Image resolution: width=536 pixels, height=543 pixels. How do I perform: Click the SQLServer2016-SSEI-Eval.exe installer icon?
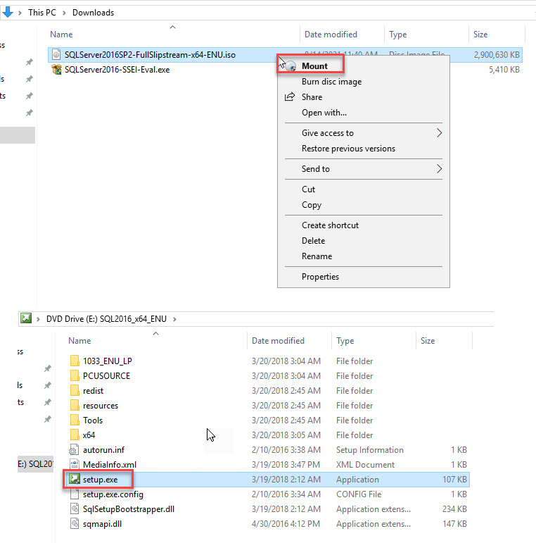click(x=56, y=70)
